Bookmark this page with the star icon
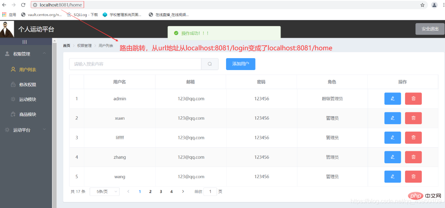Image resolution: width=445 pixels, height=208 pixels. (x=422, y=5)
